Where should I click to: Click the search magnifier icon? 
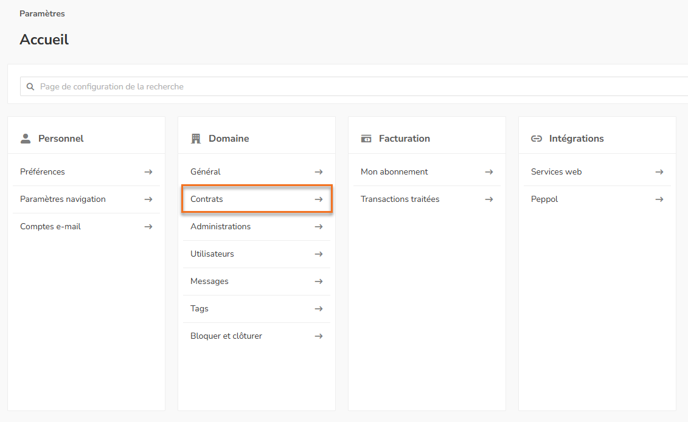[30, 86]
